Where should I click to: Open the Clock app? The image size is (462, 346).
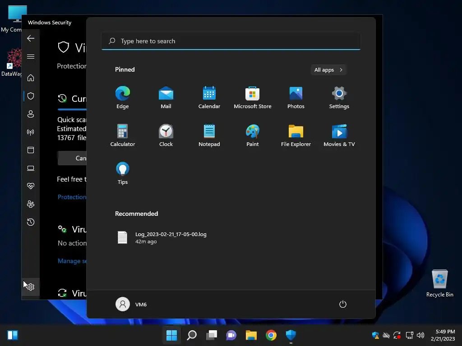click(166, 135)
